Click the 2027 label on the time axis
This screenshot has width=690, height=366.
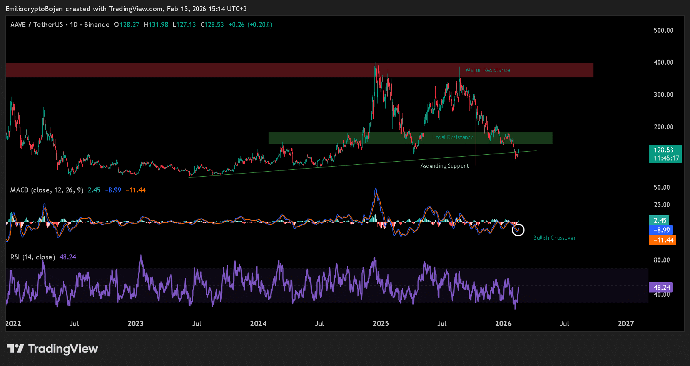626,324
